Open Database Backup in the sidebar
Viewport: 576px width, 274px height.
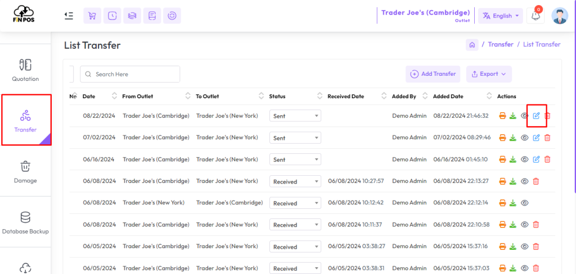pos(25,222)
